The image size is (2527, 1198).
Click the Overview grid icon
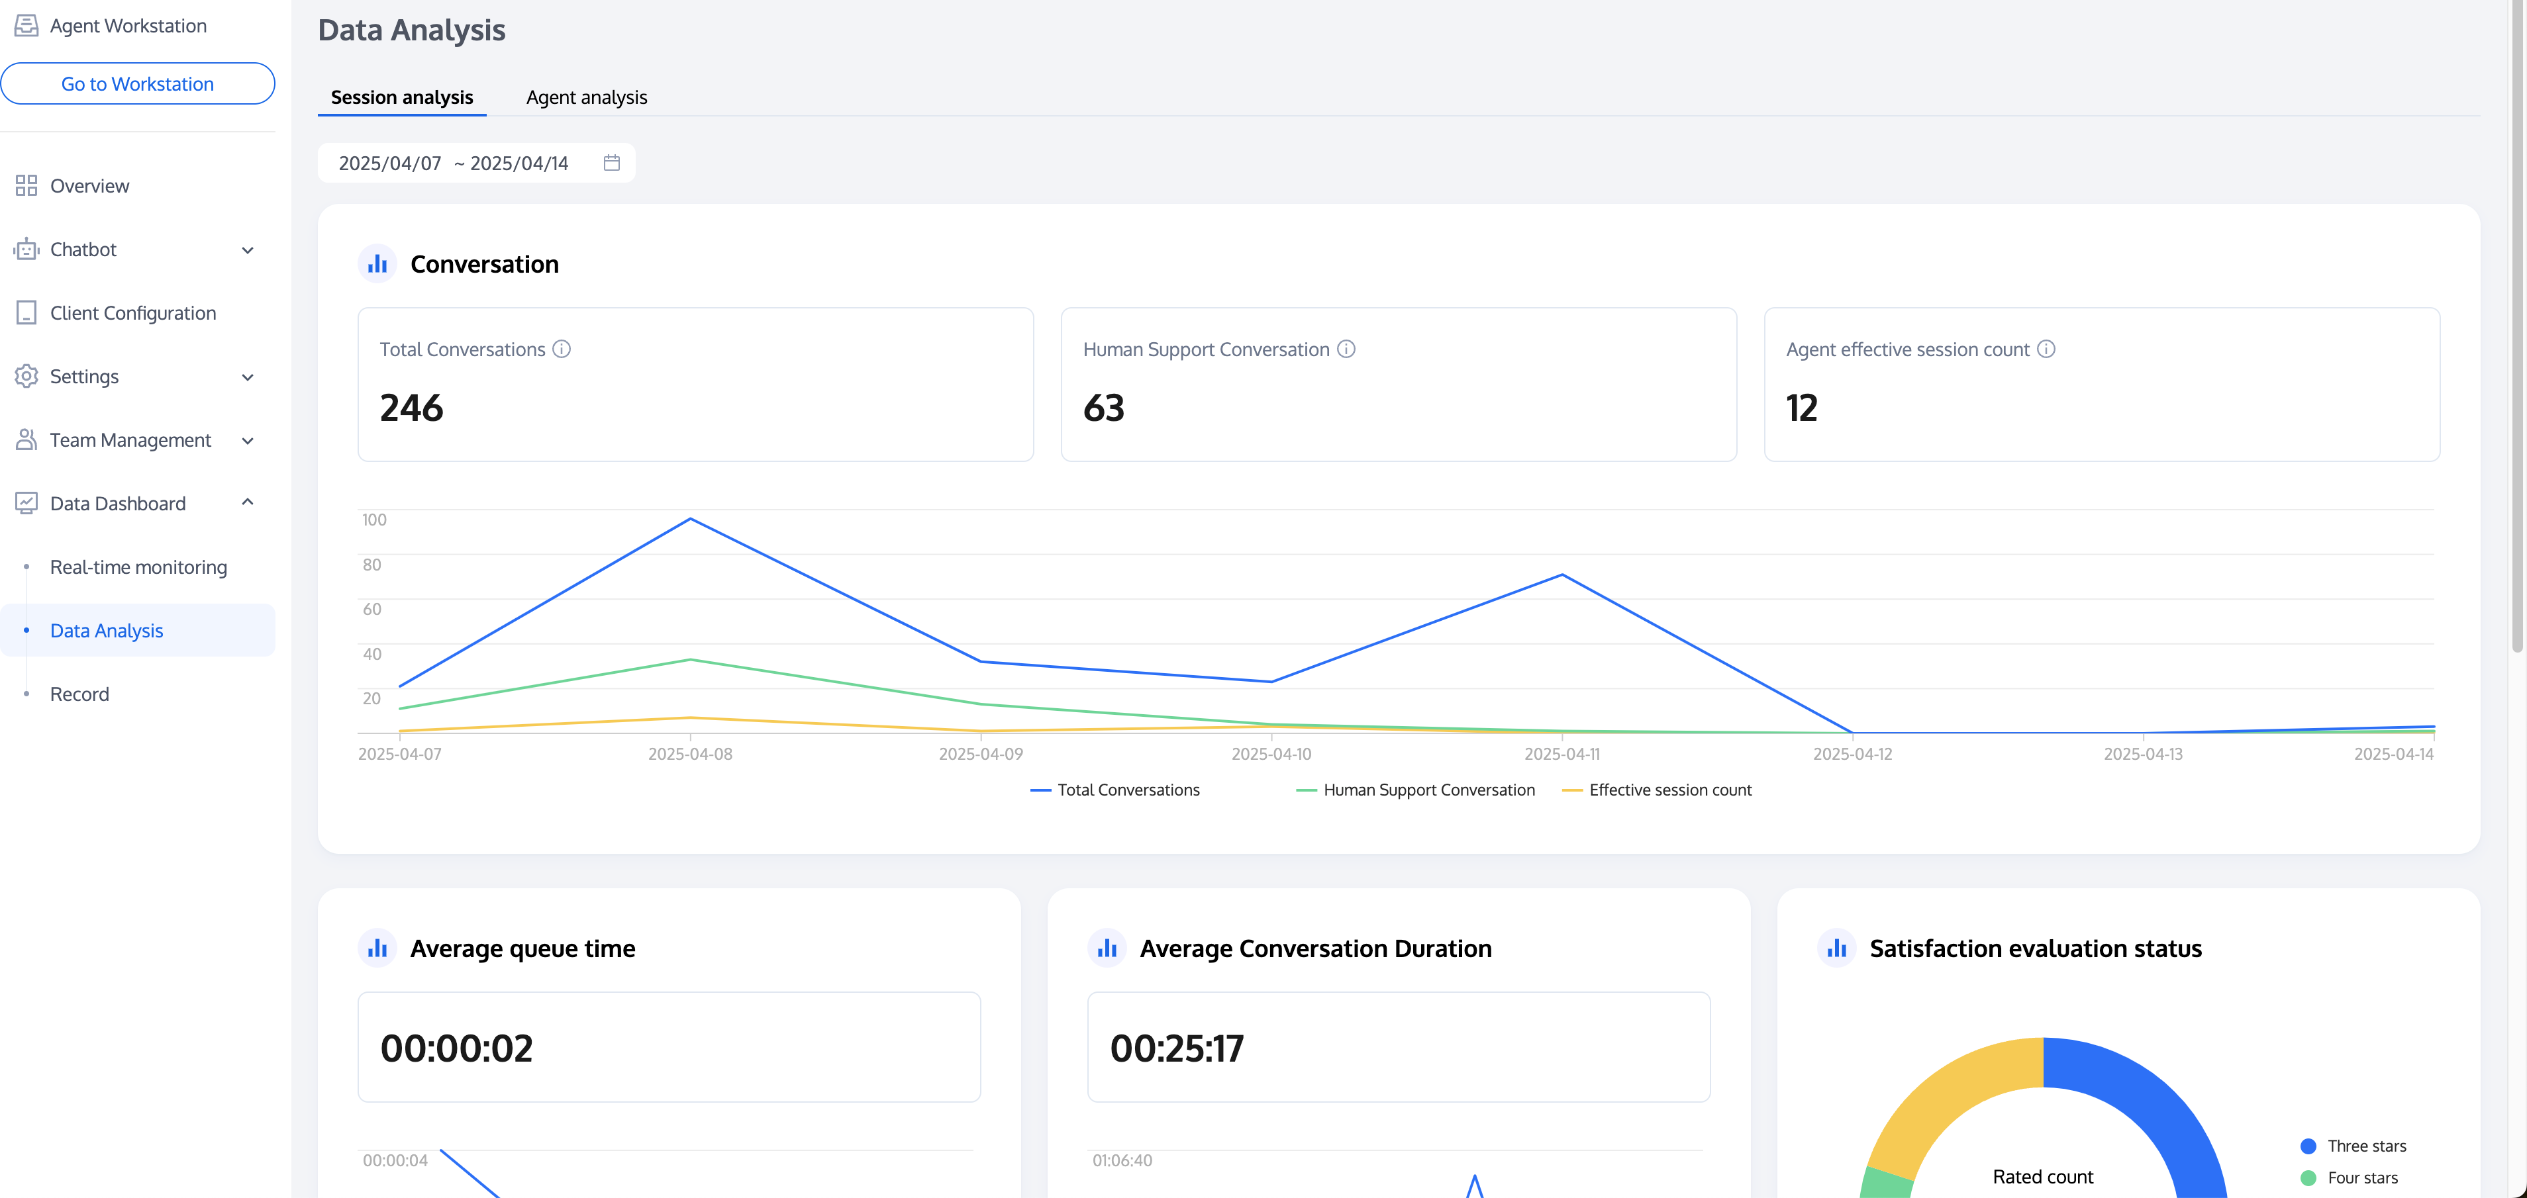(26, 185)
